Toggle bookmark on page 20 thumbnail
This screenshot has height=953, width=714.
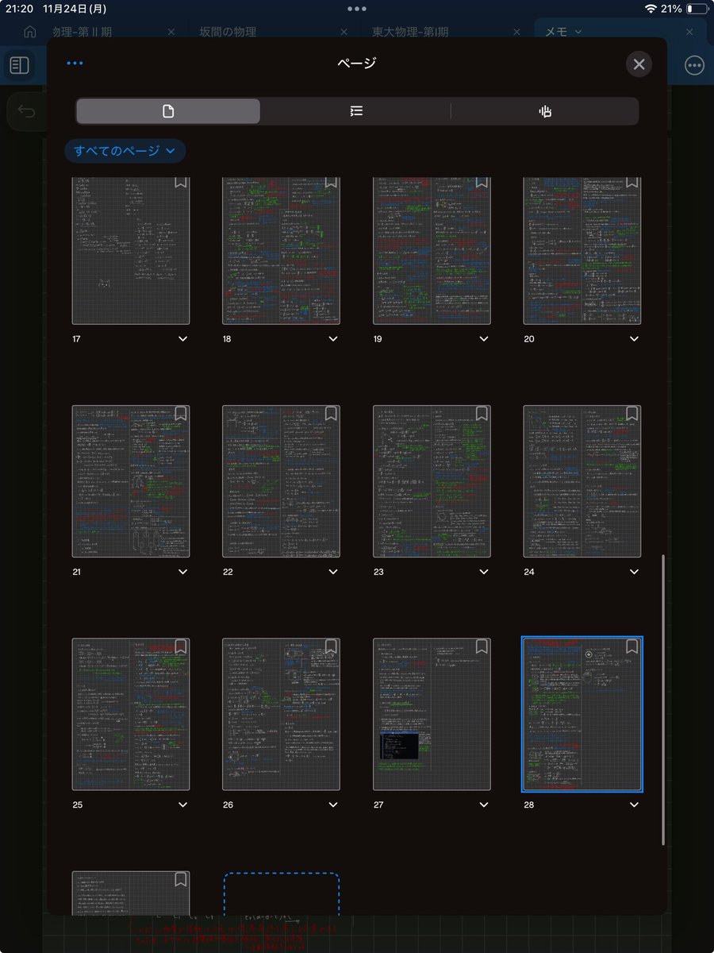[631, 182]
